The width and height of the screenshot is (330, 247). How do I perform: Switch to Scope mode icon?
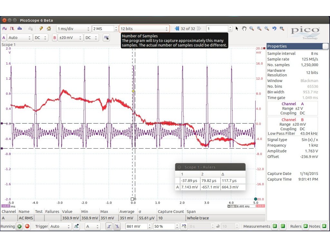pyautogui.click(x=5, y=29)
